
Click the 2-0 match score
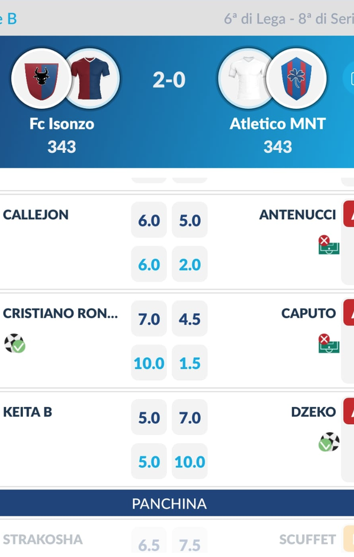click(169, 80)
